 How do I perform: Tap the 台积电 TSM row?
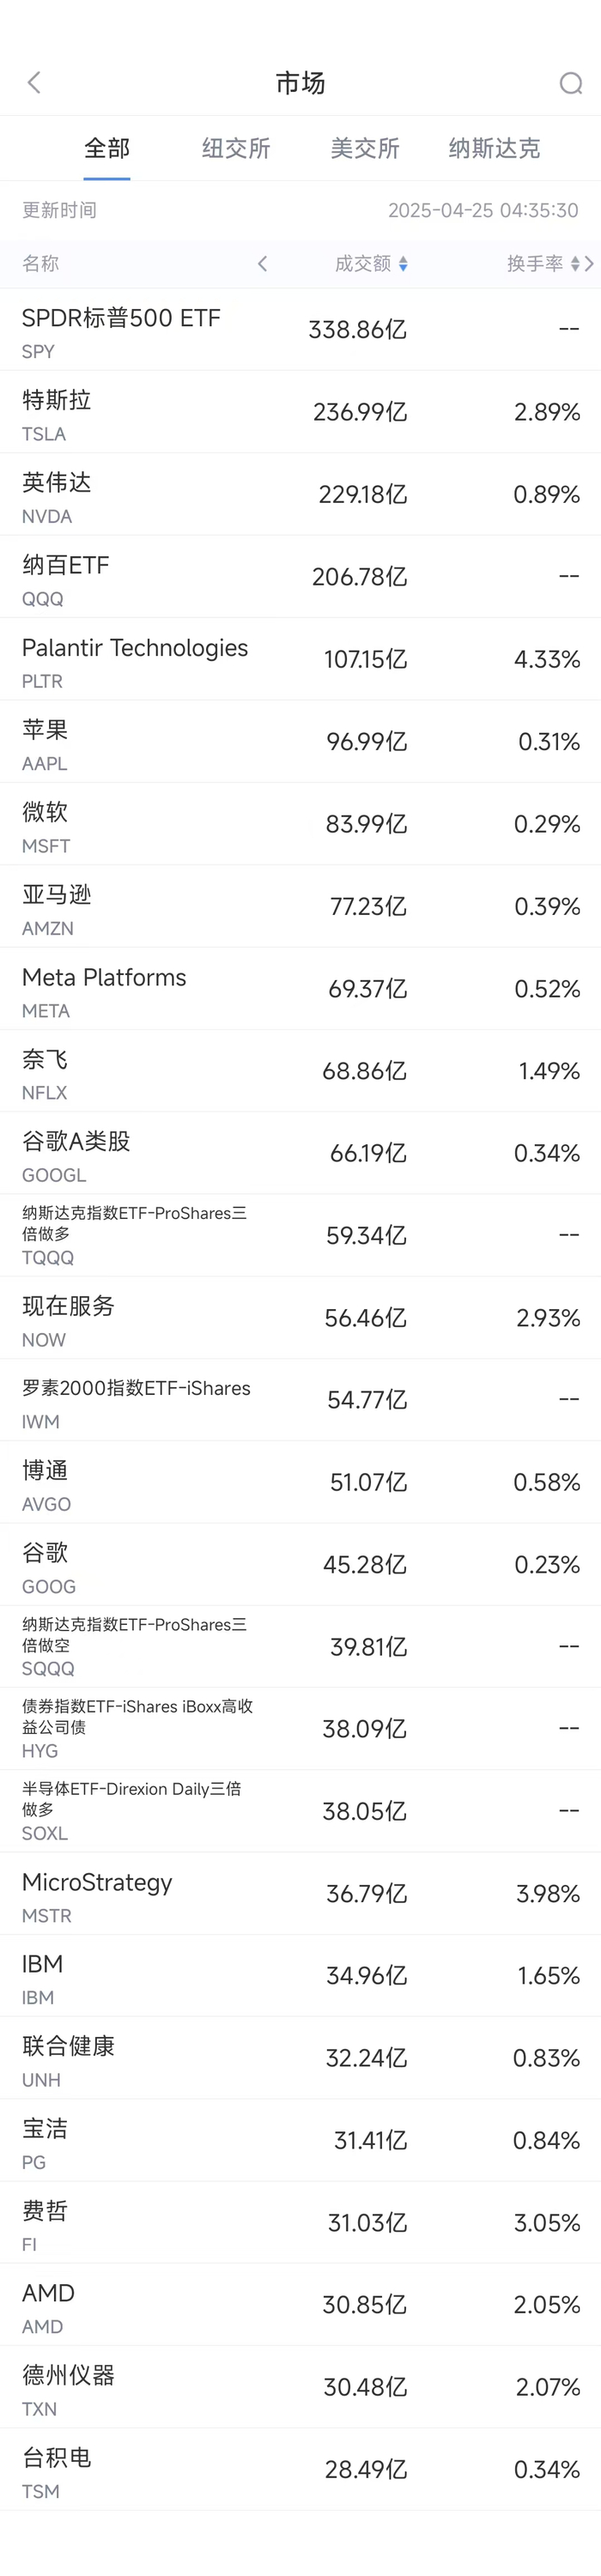300,2470
